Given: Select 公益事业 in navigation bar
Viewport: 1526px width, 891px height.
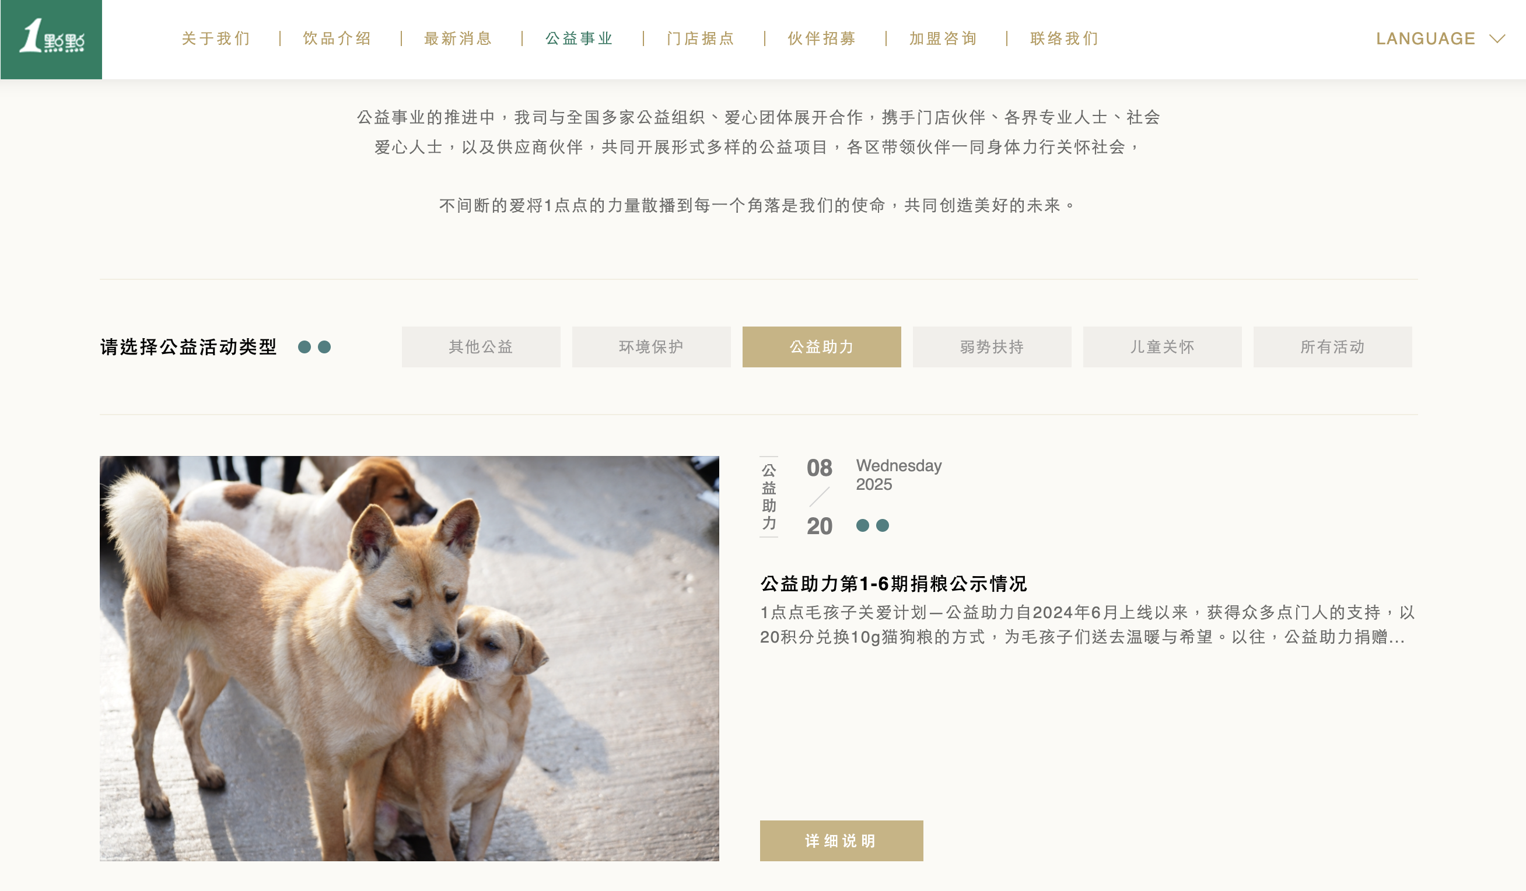Looking at the screenshot, I should (x=579, y=38).
